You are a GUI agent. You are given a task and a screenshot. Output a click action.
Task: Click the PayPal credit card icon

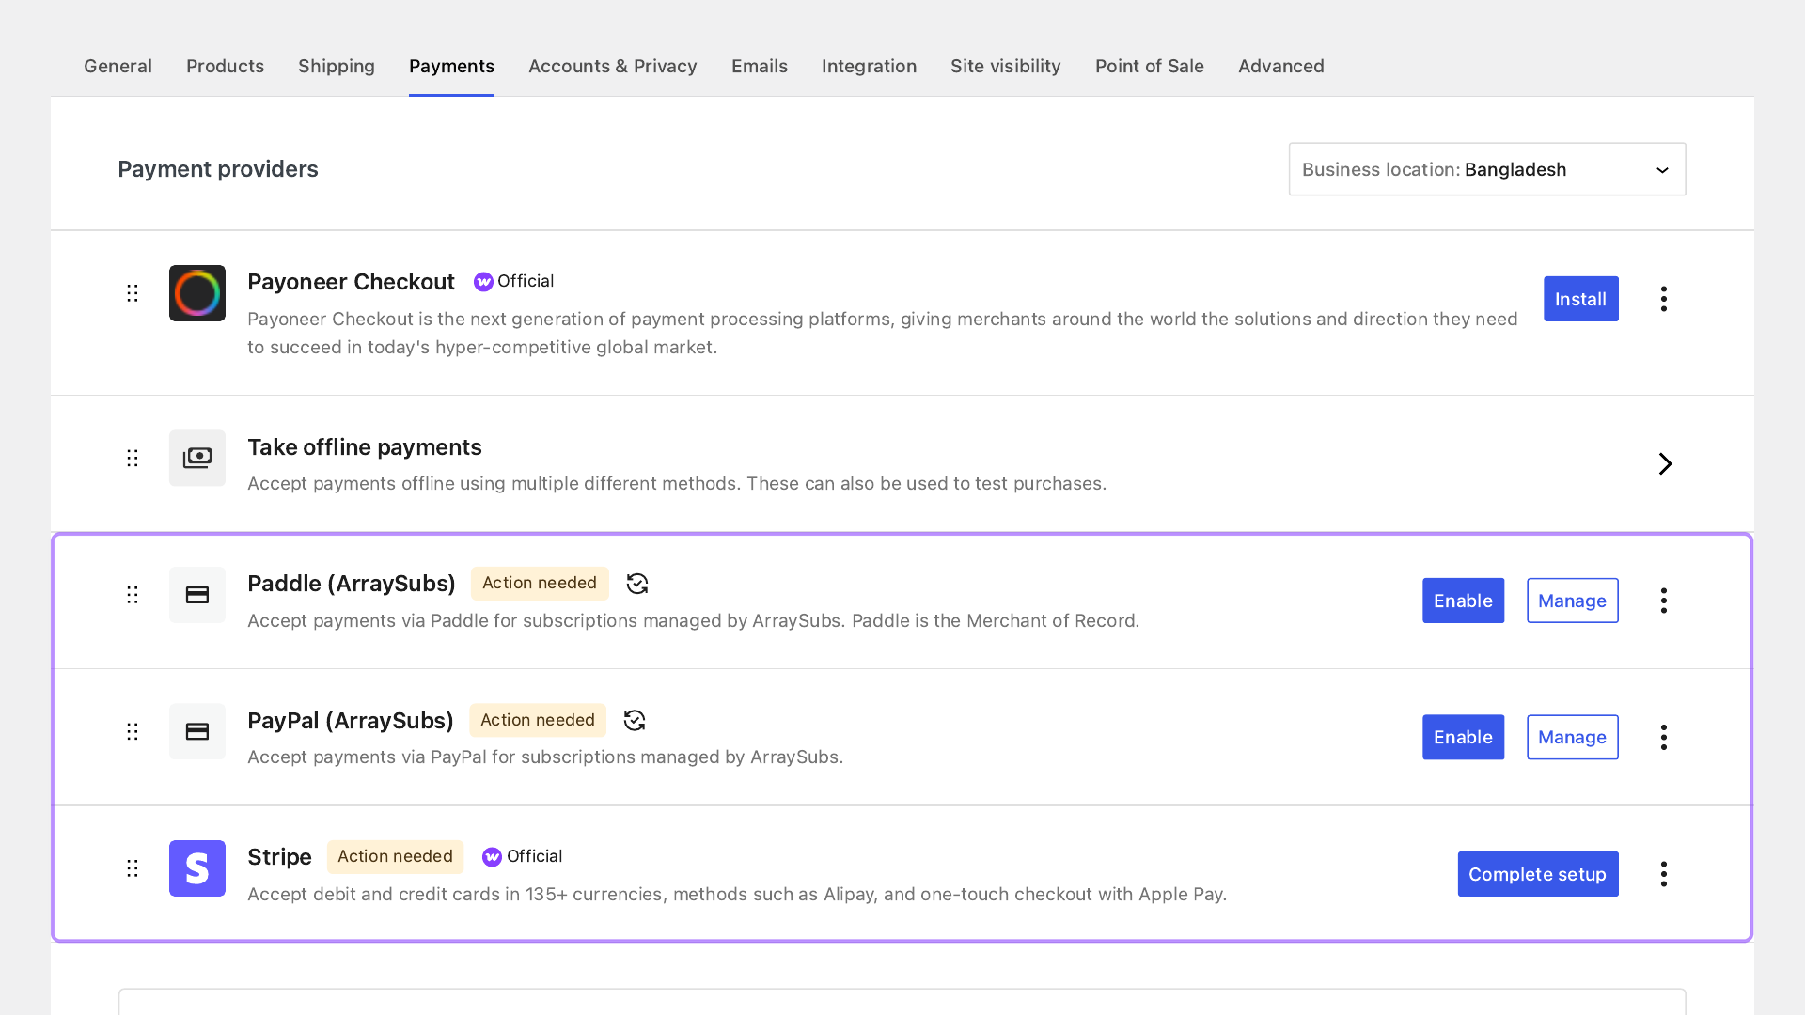[197, 731]
